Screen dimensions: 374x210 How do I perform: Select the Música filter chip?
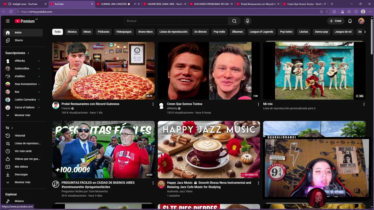[x=72, y=32]
